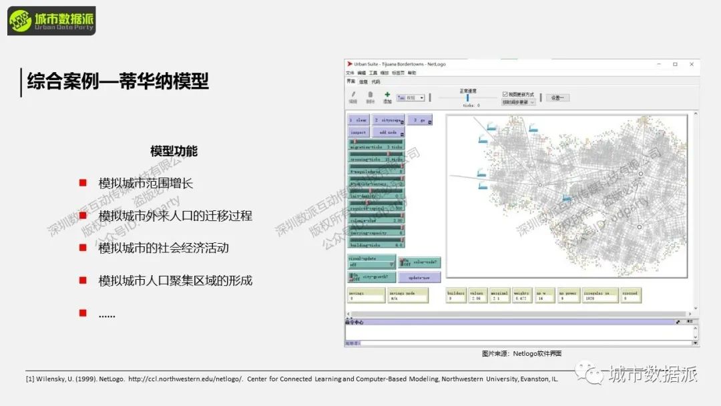Open the 缩放 (Zoom) menu

385,73
